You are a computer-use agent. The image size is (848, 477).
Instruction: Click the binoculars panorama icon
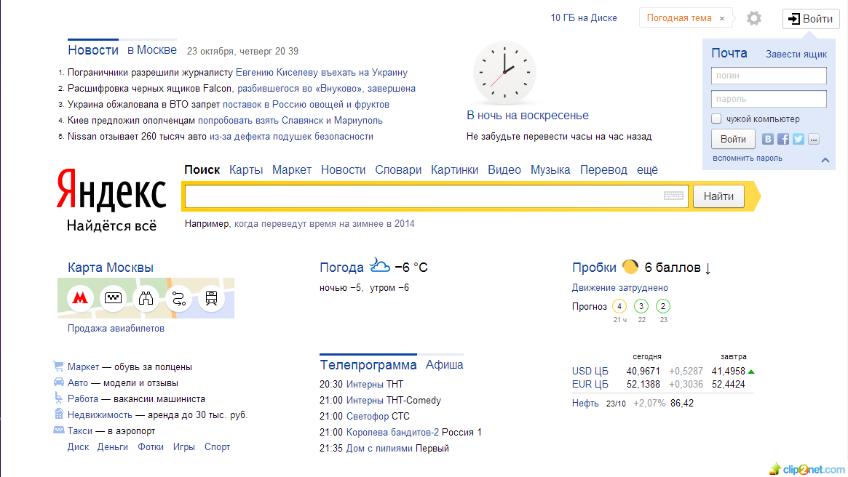click(146, 298)
